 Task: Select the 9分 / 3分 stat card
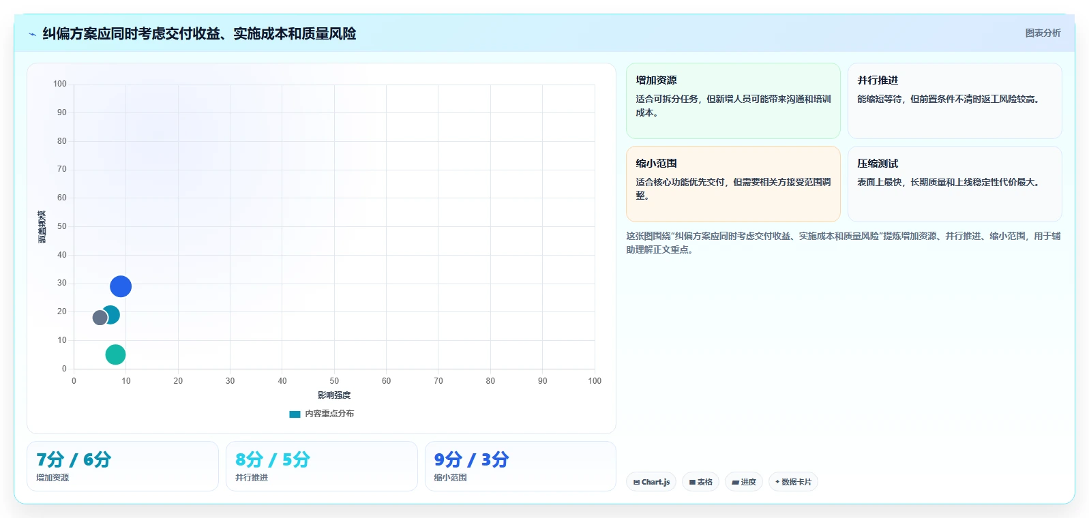coord(520,466)
